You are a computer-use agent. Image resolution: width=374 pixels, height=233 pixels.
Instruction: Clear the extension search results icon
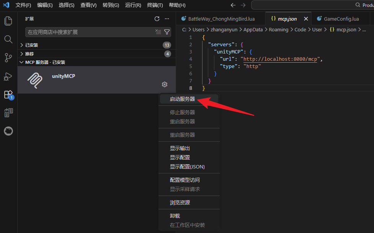(x=158, y=32)
